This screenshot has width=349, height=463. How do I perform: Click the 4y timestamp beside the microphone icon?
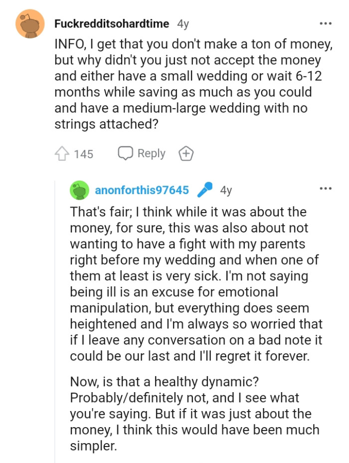[x=227, y=190]
